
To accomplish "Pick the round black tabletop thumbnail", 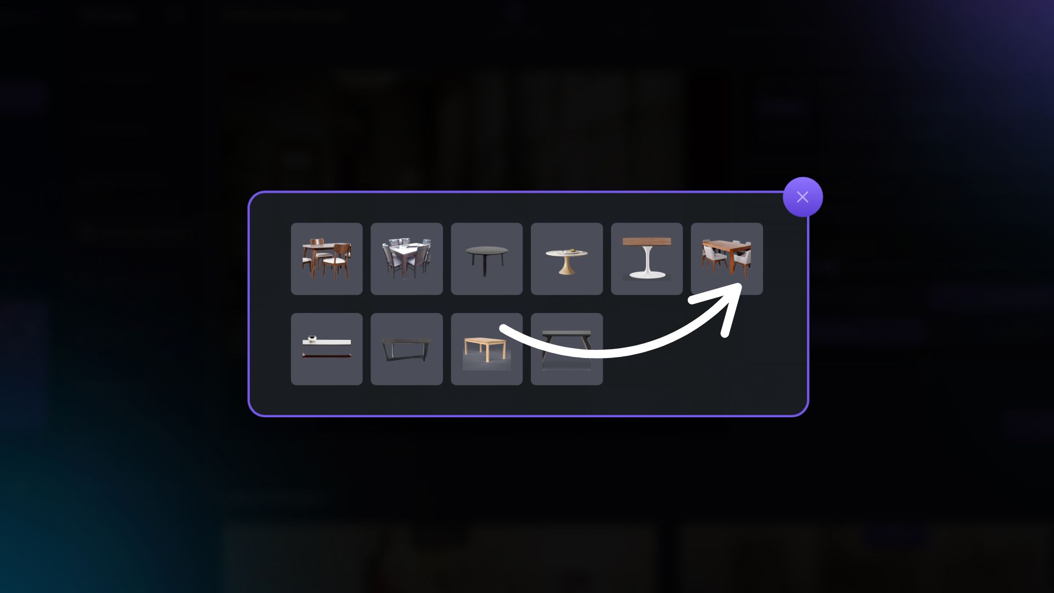I will (x=487, y=259).
